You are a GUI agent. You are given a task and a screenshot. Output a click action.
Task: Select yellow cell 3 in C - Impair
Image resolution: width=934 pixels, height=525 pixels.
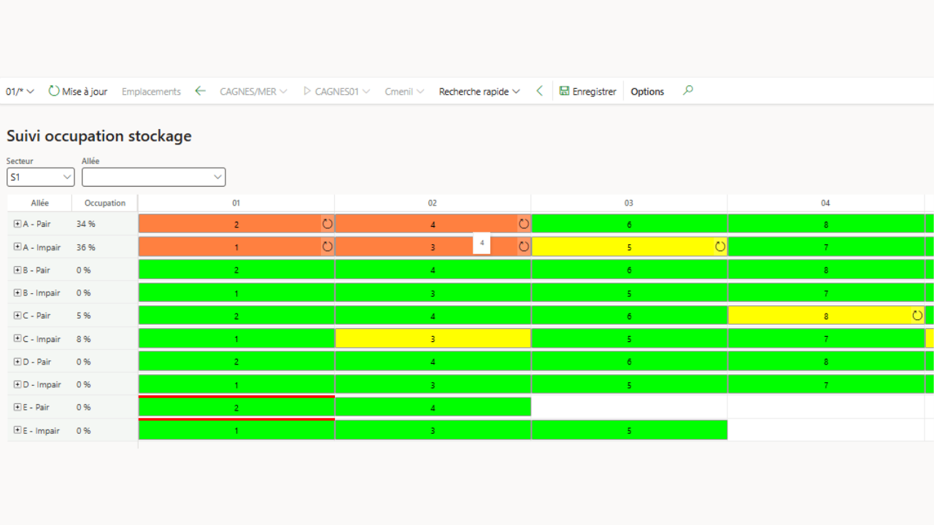(433, 338)
